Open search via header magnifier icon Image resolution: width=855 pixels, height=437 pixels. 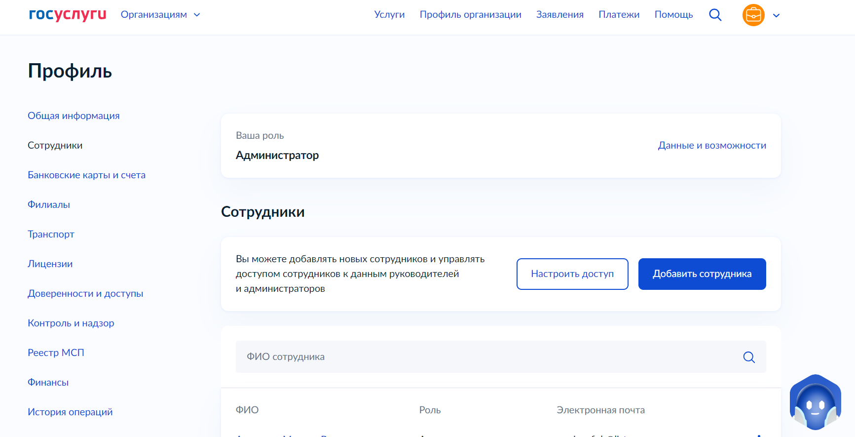(715, 15)
